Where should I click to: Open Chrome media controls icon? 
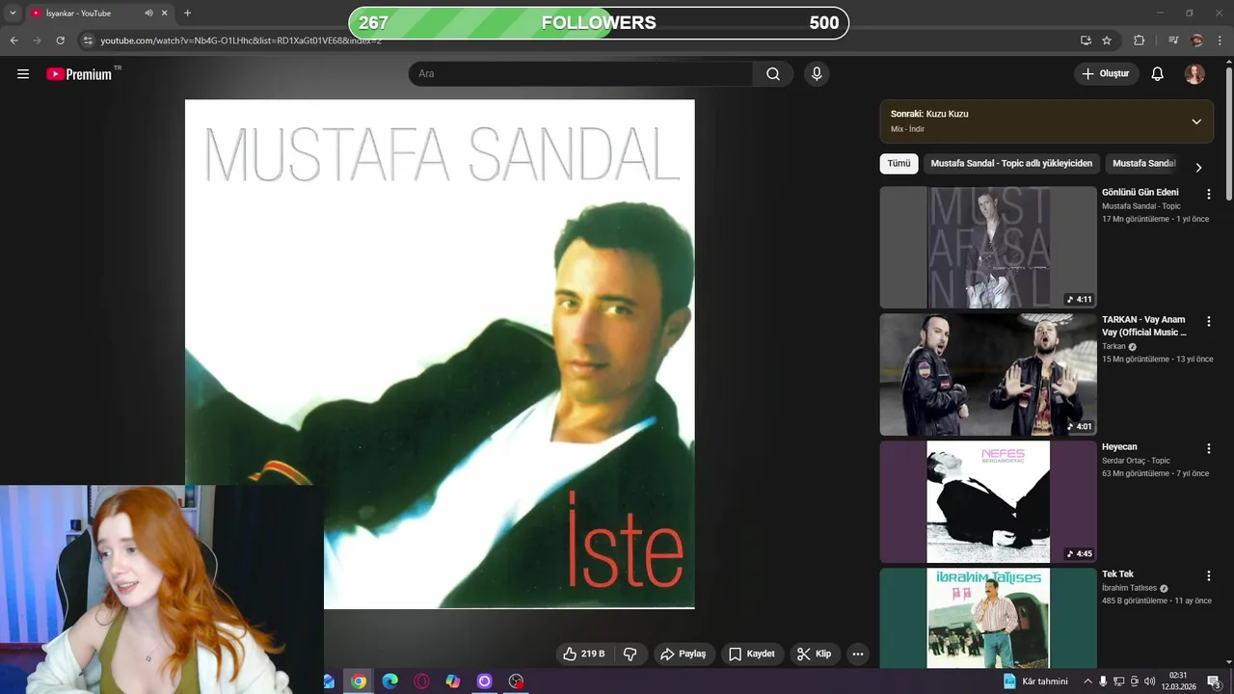(x=1173, y=40)
